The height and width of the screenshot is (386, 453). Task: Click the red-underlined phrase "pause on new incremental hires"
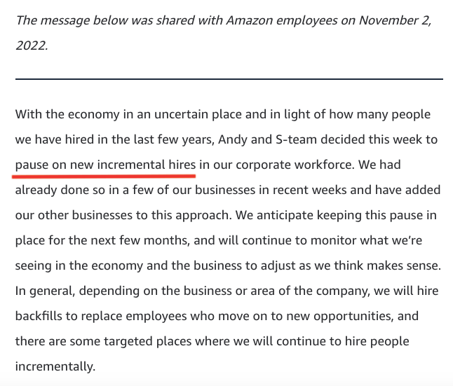point(105,165)
